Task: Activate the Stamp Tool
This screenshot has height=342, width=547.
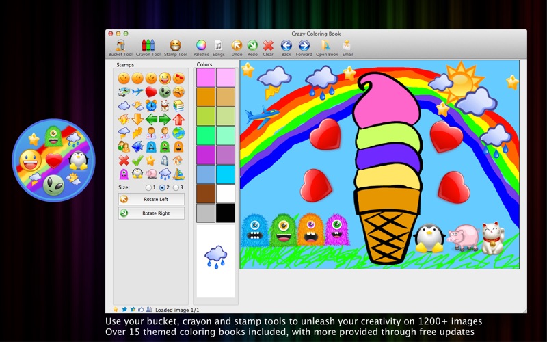Action: click(x=175, y=47)
